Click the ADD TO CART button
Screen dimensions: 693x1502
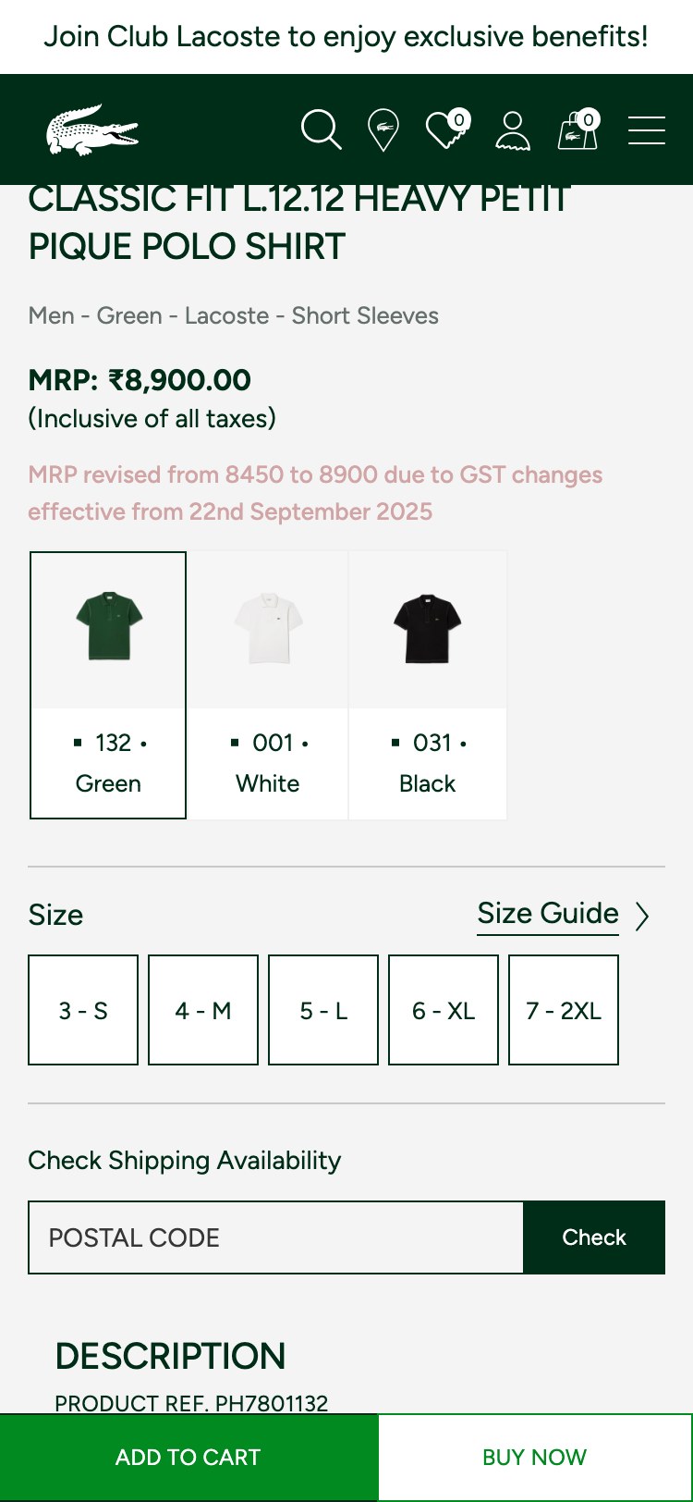(188, 1456)
